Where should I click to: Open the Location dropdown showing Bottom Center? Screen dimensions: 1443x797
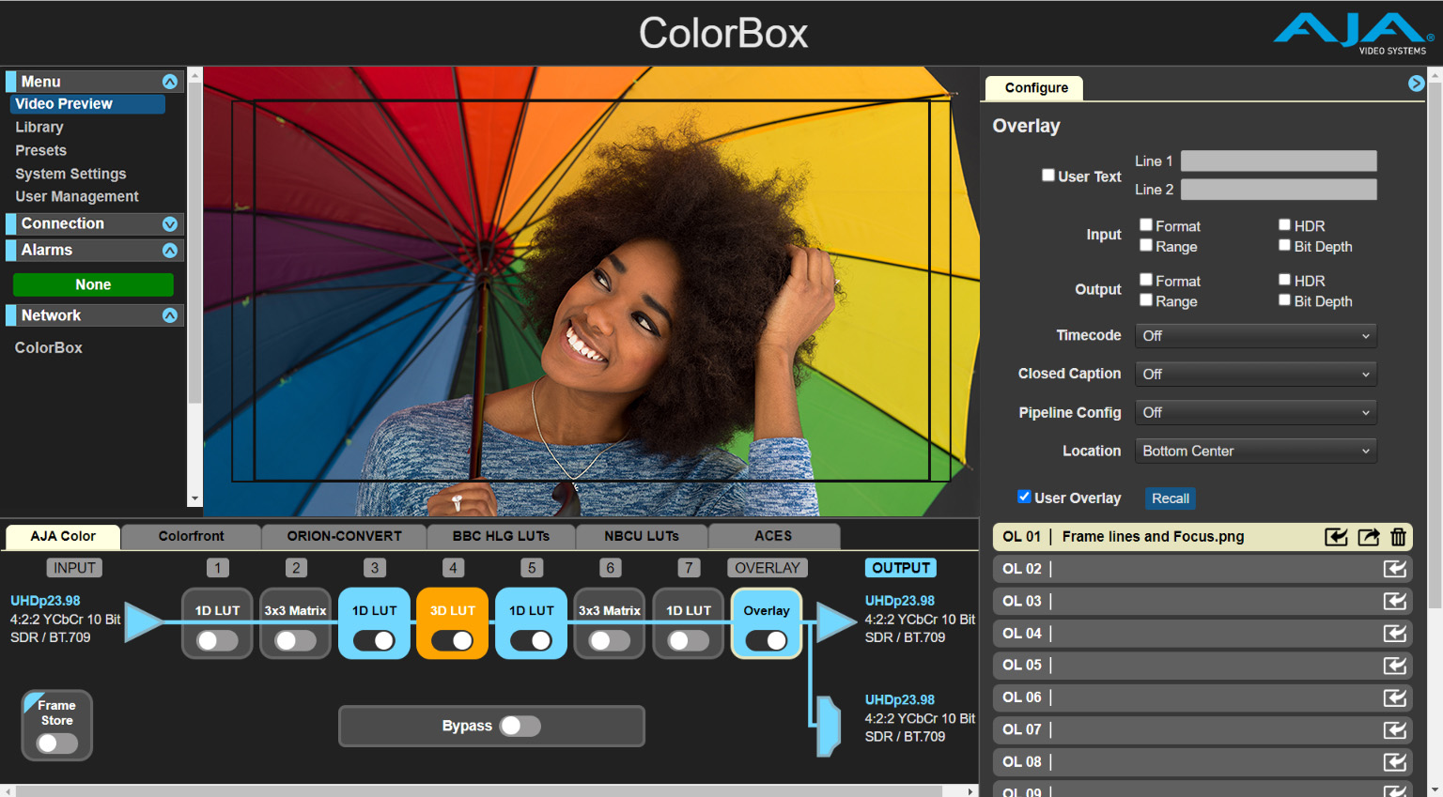click(x=1255, y=451)
